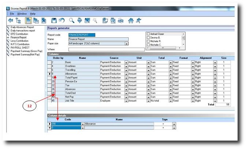The image size is (246, 149).
Task: Click the Delete record icon
Action: pyautogui.click(x=44, y=21)
